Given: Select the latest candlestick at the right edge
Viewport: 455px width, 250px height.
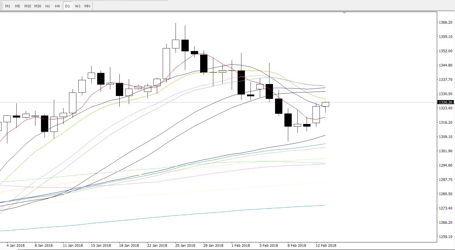Looking at the screenshot, I should coord(325,104).
